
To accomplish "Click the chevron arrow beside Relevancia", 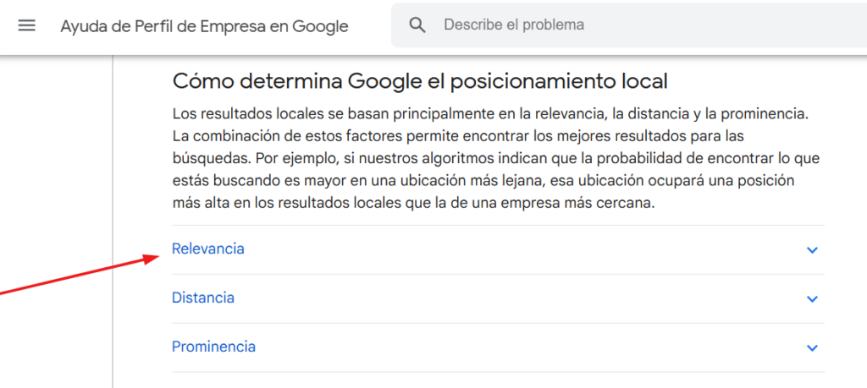I will (x=812, y=250).
